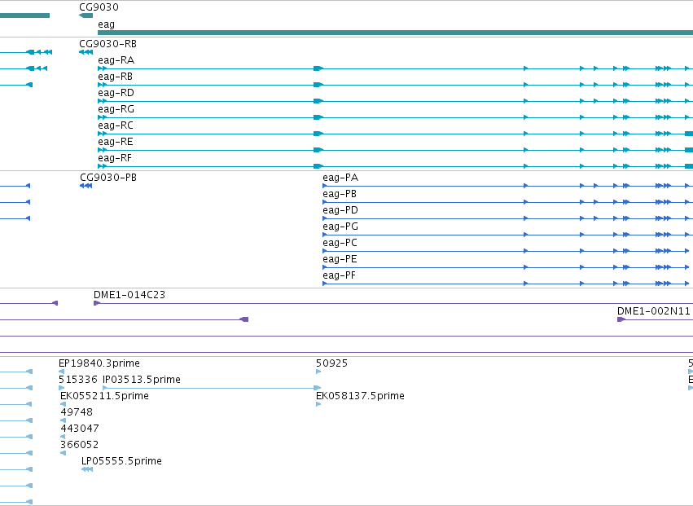Click the 366052 arrow glyph

click(x=63, y=453)
